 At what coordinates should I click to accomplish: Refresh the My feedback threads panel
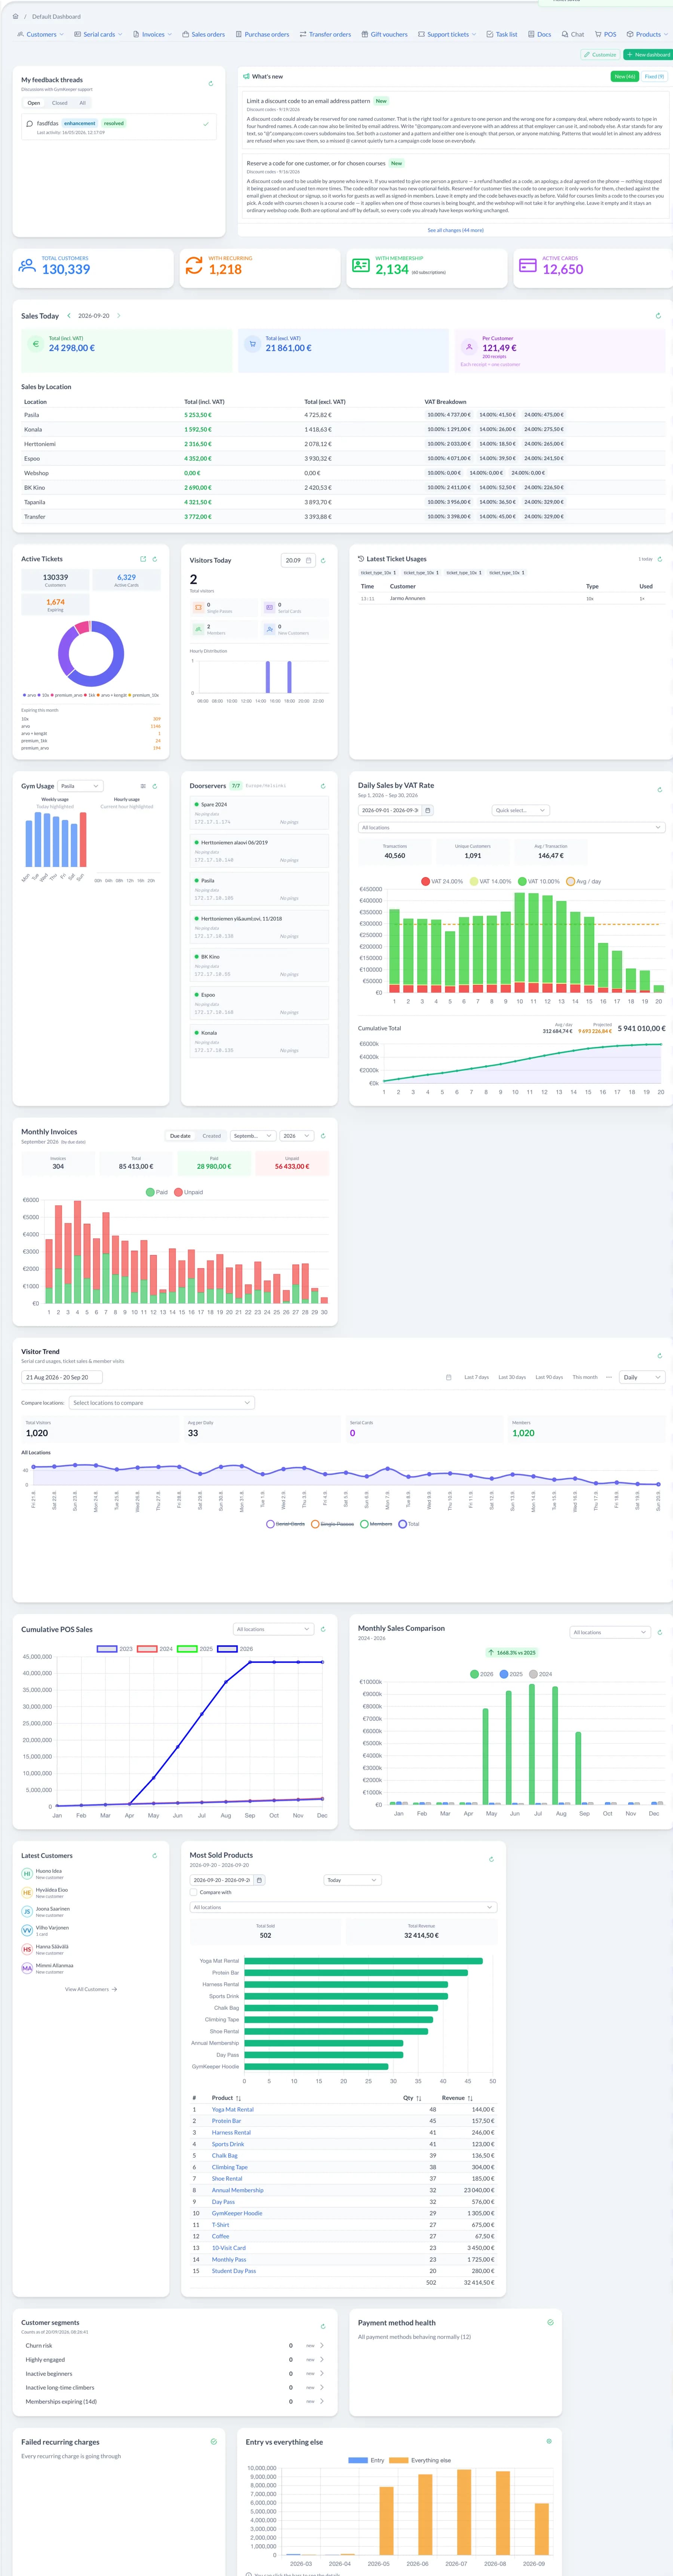click(210, 84)
